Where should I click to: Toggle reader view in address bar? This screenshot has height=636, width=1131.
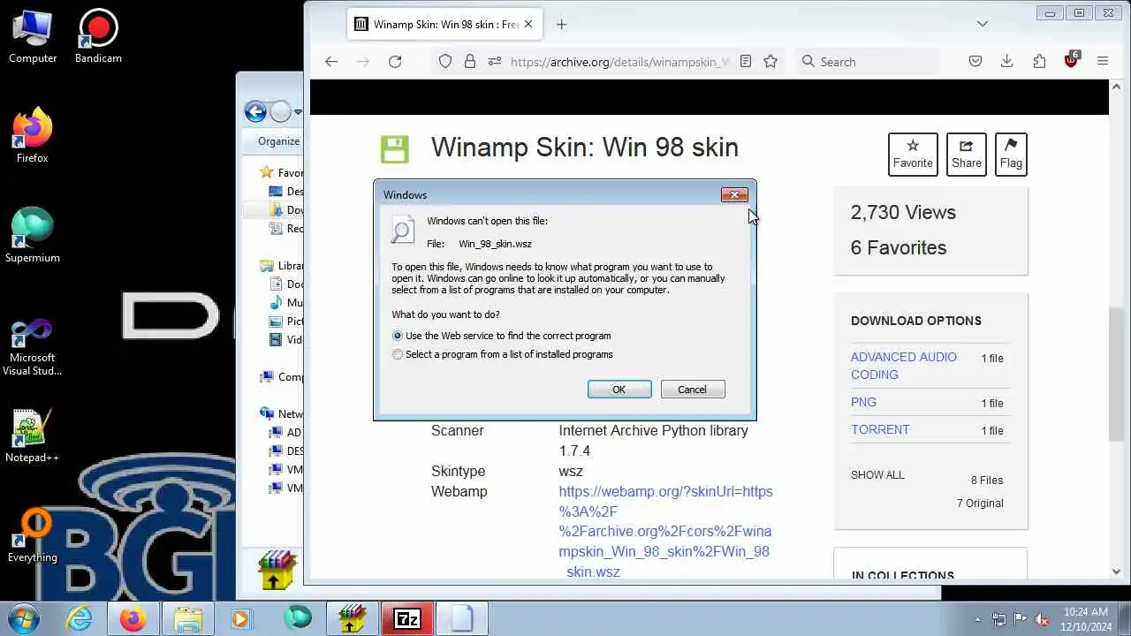[x=746, y=62]
